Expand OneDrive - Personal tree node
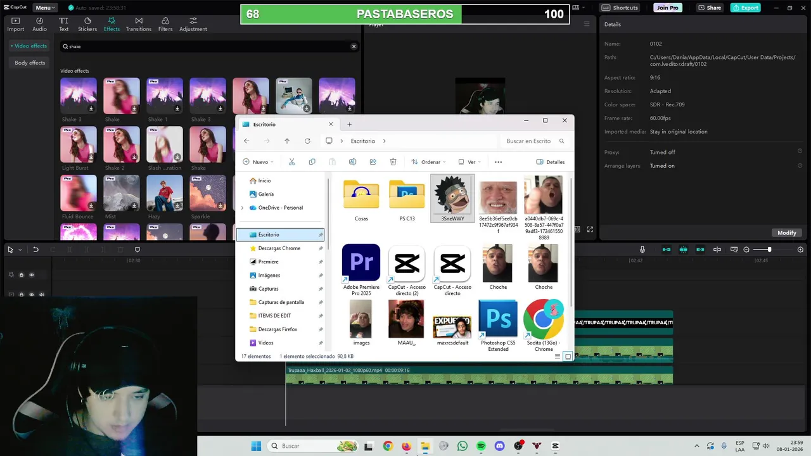 pos(242,208)
